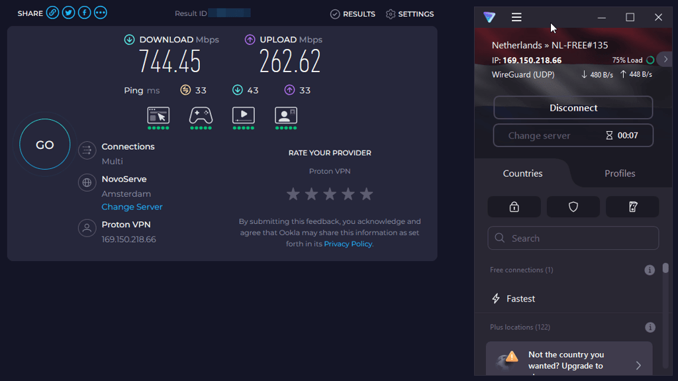This screenshot has width=678, height=381.
Task: Click the Proton VPN user icon
Action: coord(87,228)
